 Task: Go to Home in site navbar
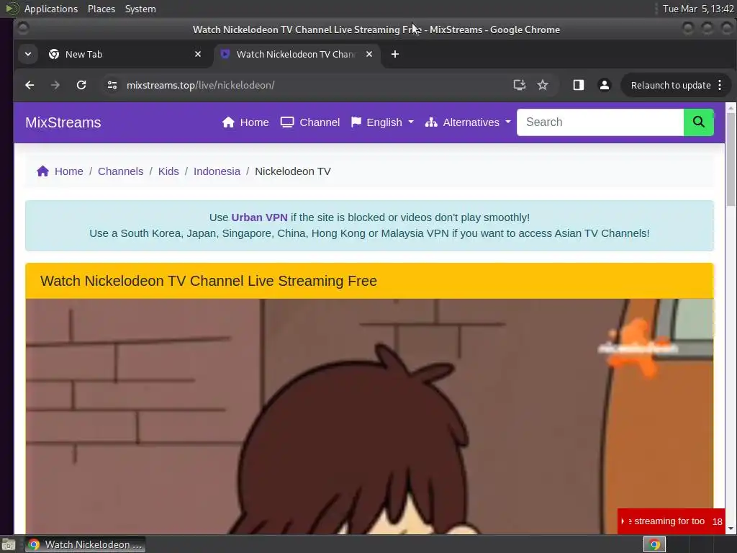click(245, 122)
